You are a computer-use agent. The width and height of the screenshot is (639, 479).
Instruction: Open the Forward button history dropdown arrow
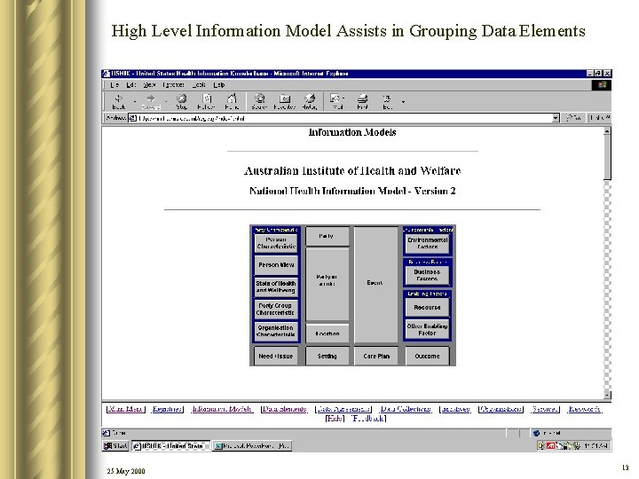click(166, 101)
